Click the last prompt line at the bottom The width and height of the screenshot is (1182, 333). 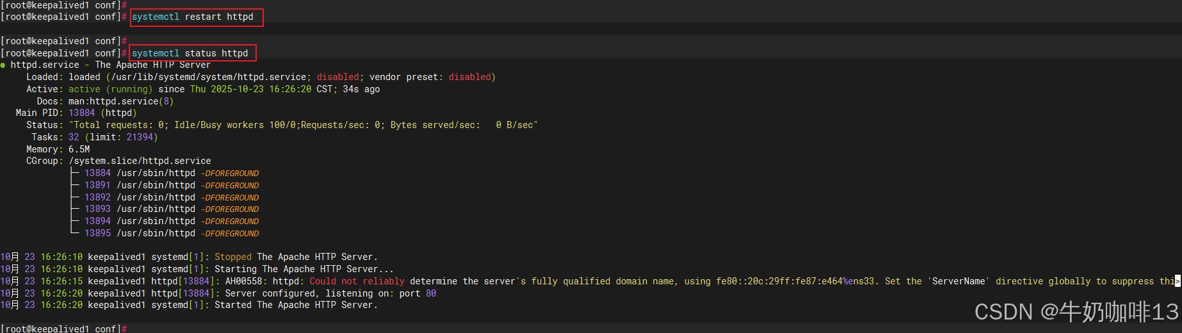pos(63,329)
